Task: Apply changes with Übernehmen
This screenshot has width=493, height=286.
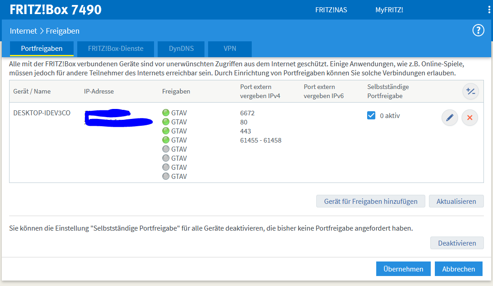Action: coord(403,269)
